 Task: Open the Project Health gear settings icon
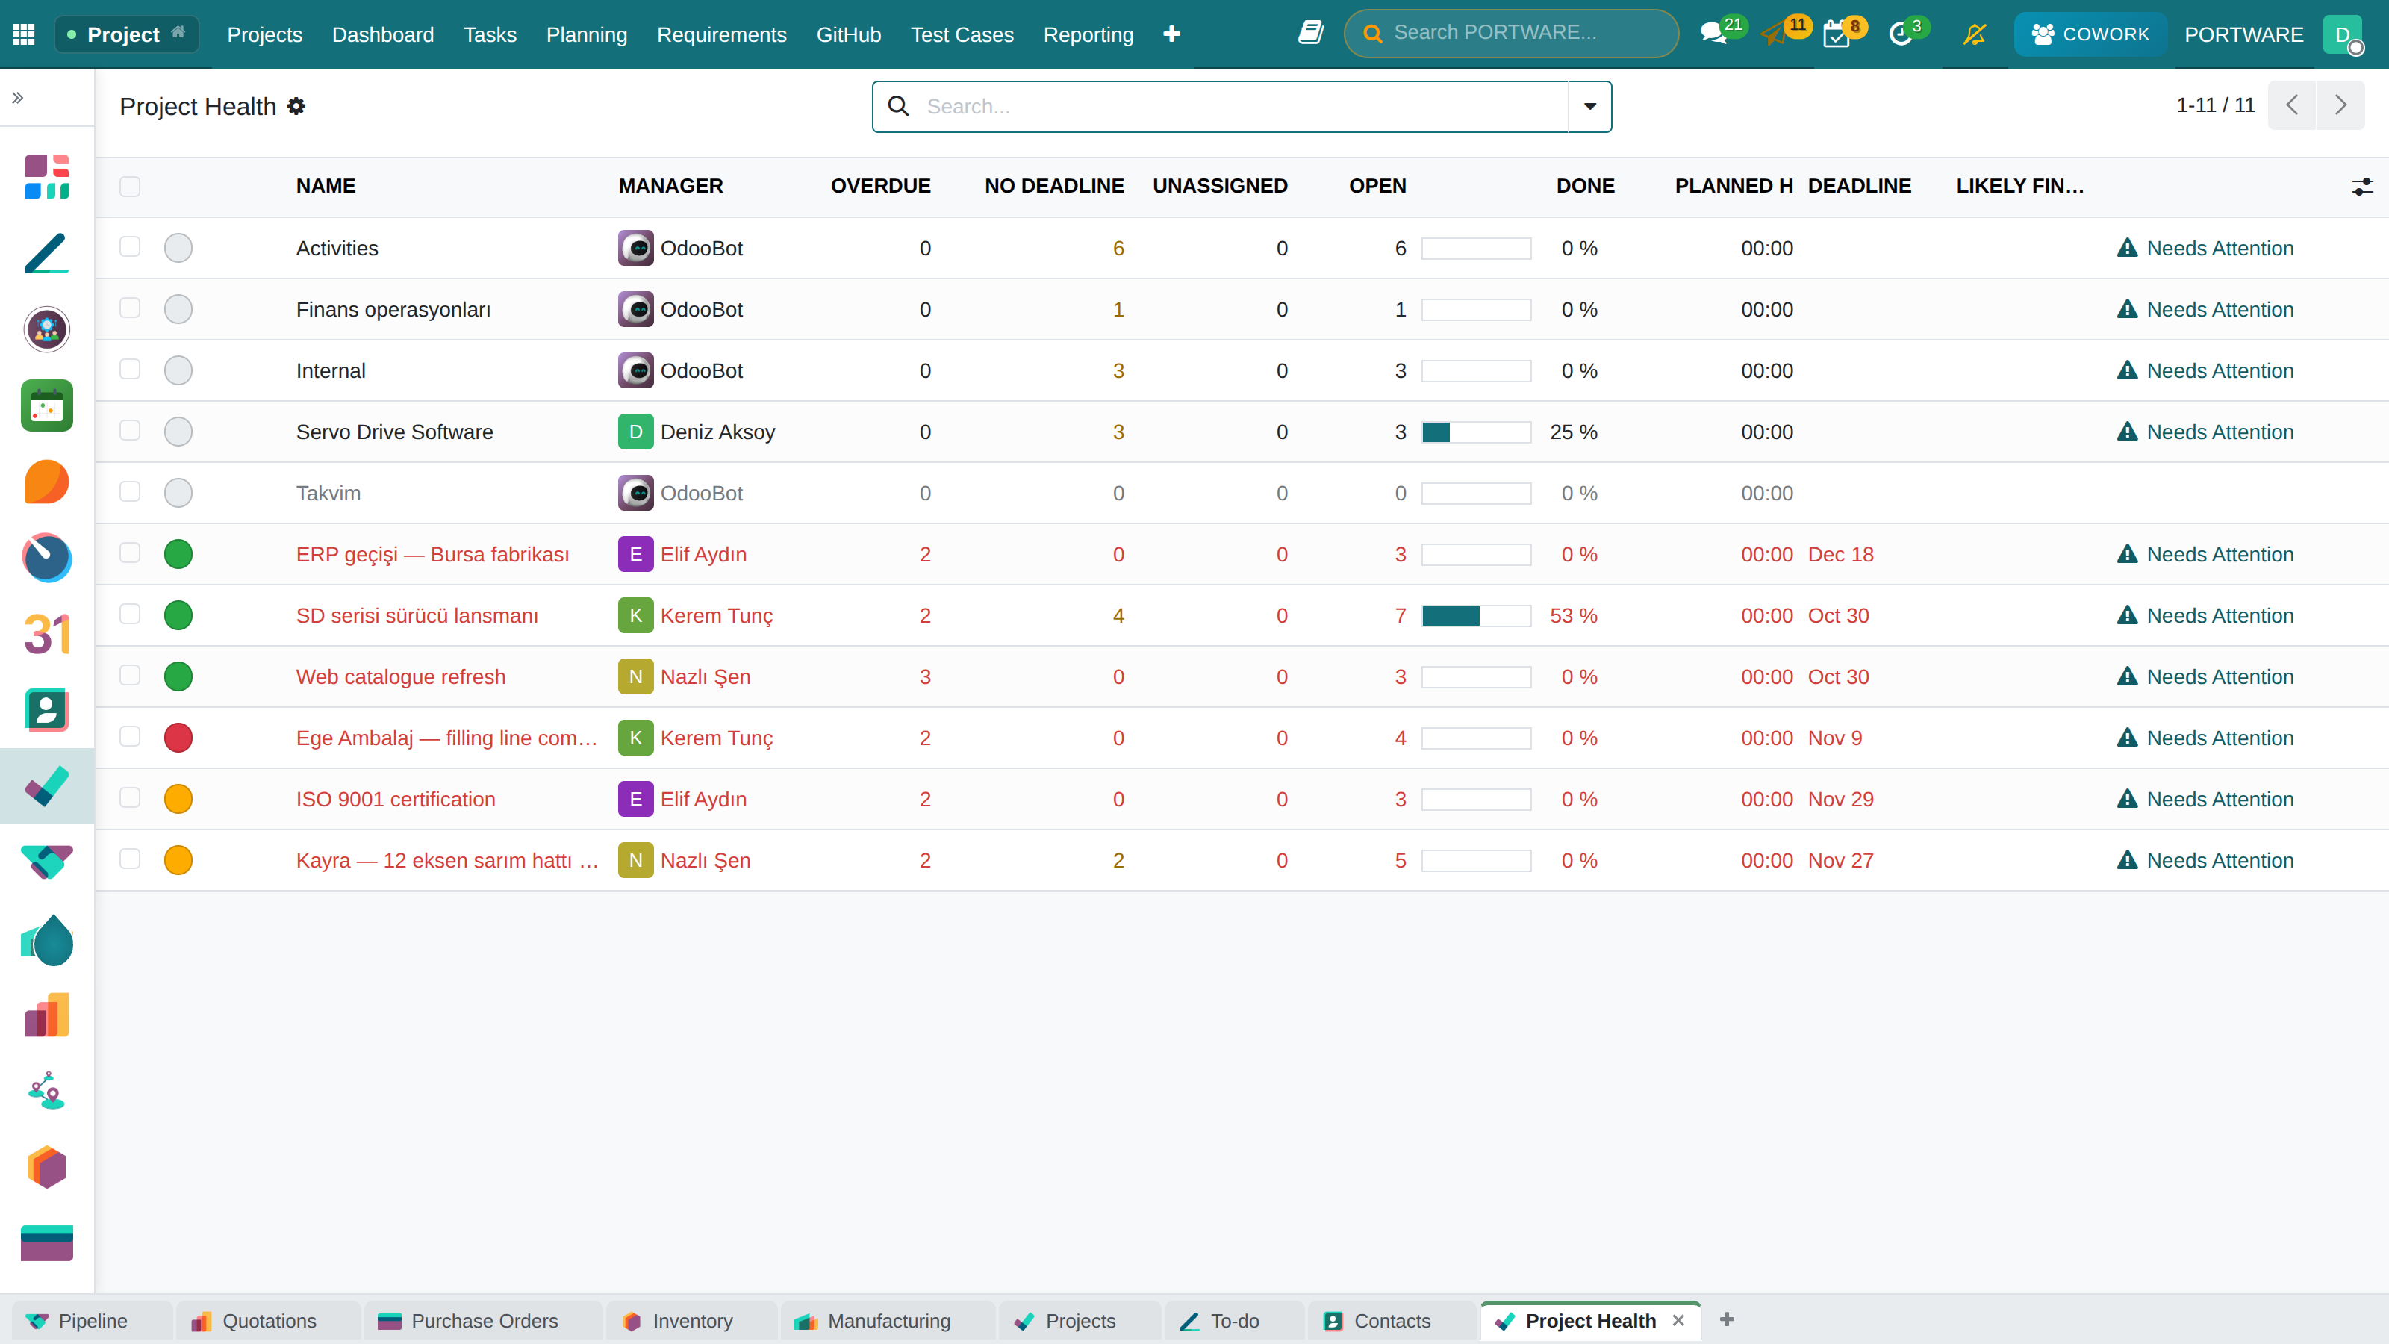click(296, 107)
